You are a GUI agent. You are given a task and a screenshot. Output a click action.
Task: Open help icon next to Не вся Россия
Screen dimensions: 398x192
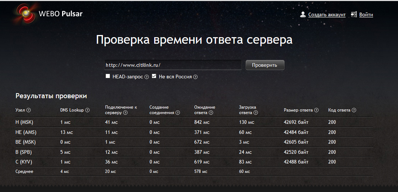click(195, 77)
